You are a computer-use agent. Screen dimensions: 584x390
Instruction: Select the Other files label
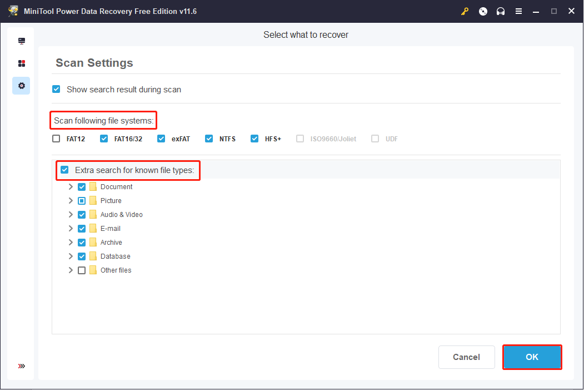pyautogui.click(x=116, y=270)
